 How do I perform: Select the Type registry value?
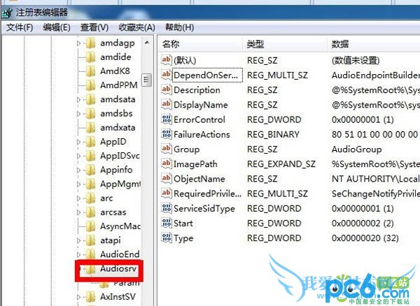(x=183, y=238)
